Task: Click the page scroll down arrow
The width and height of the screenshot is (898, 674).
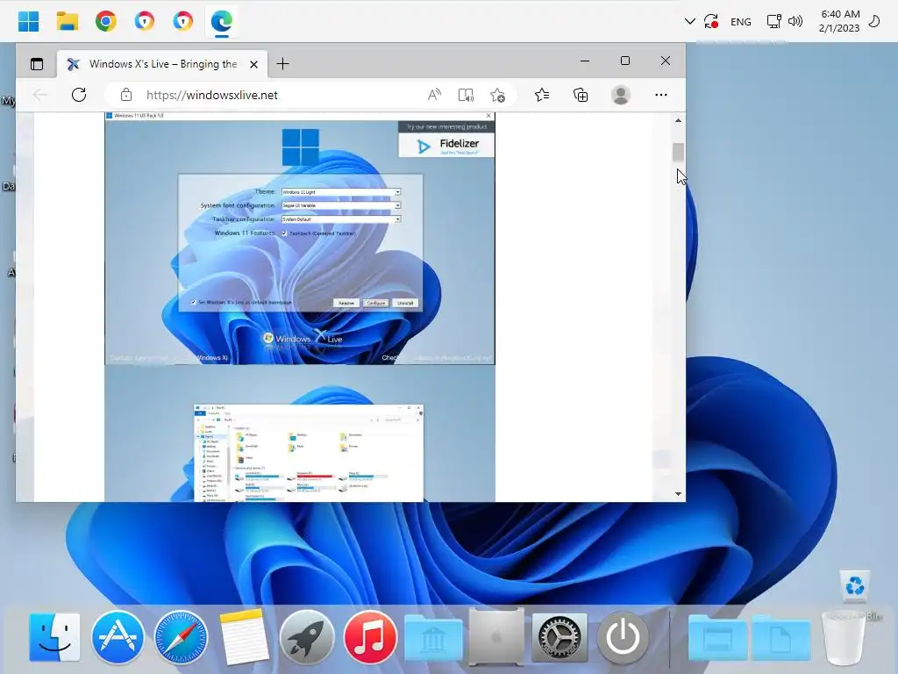Action: tap(678, 493)
